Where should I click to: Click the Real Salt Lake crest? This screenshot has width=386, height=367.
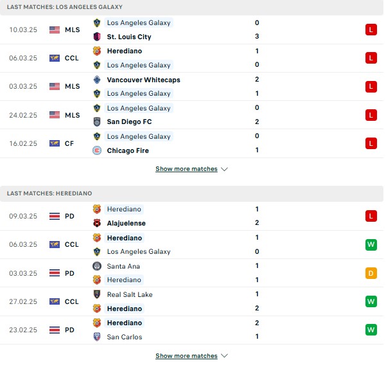pyautogui.click(x=97, y=294)
